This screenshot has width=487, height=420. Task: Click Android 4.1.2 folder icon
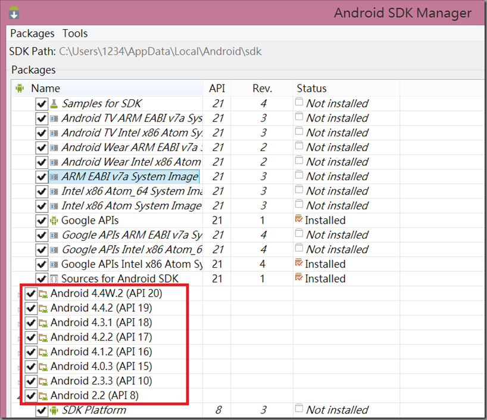pyautogui.click(x=43, y=352)
